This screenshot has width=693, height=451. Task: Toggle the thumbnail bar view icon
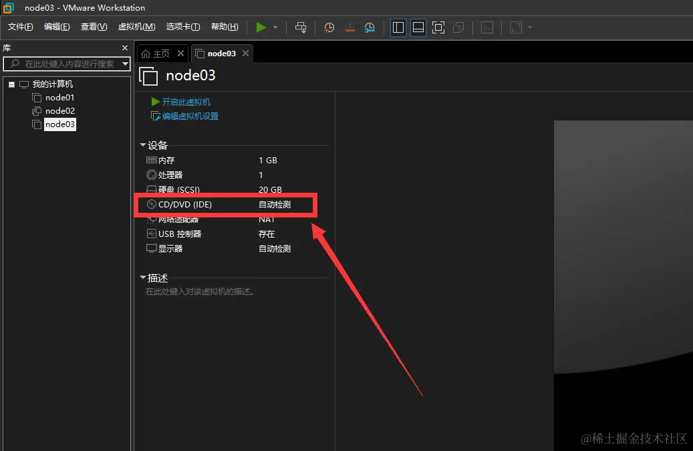(x=418, y=27)
